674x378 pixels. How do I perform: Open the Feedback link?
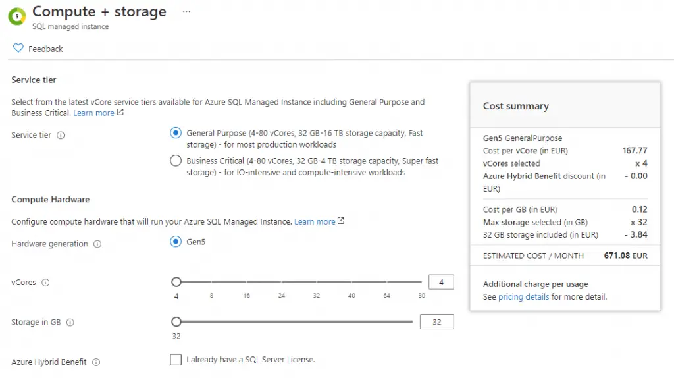pyautogui.click(x=45, y=49)
